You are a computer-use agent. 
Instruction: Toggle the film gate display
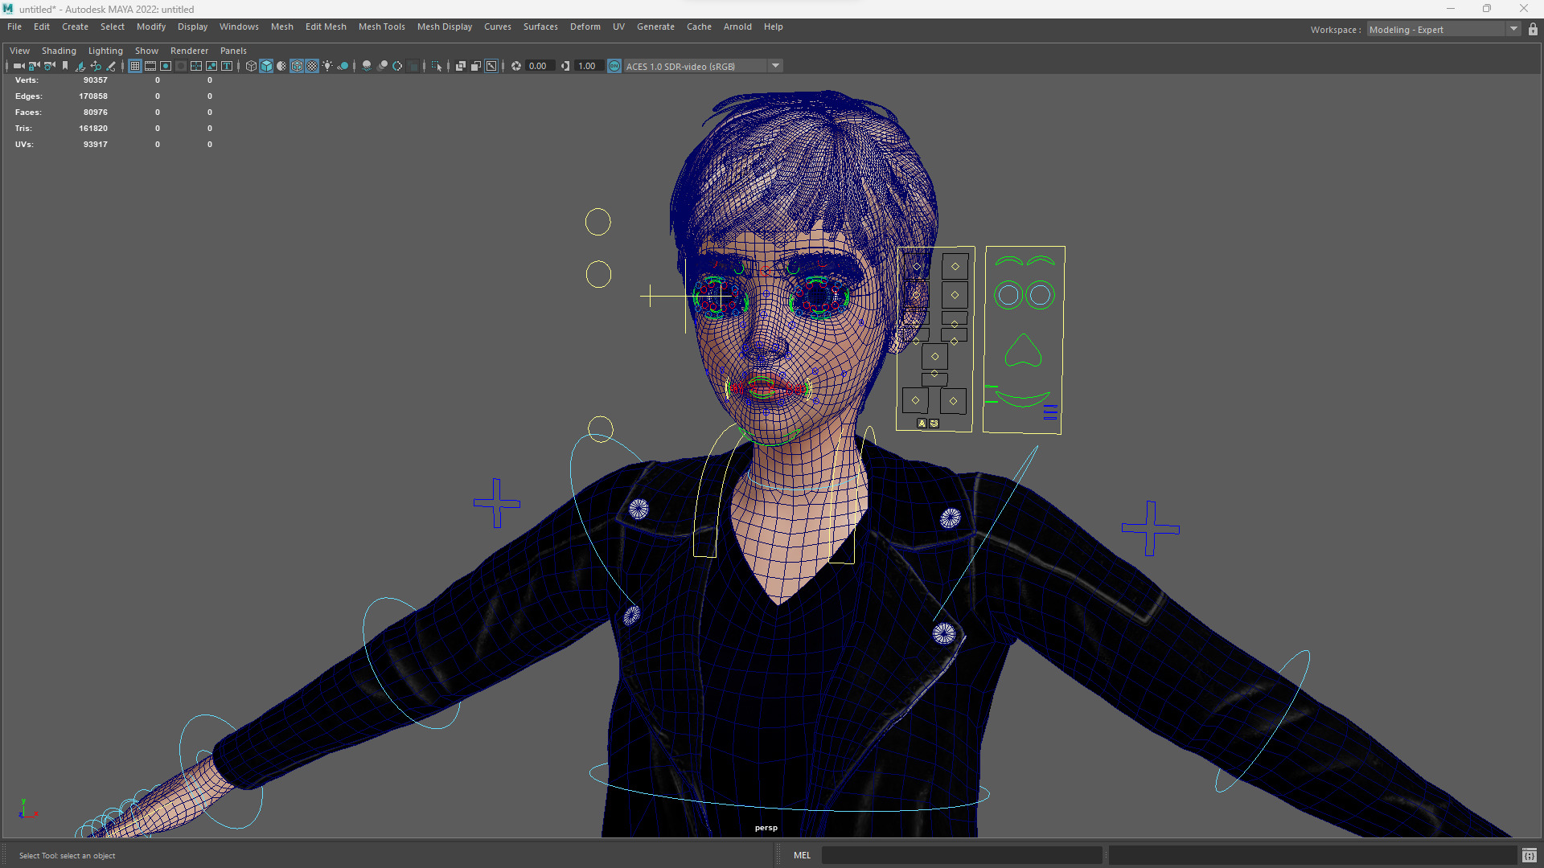click(150, 66)
